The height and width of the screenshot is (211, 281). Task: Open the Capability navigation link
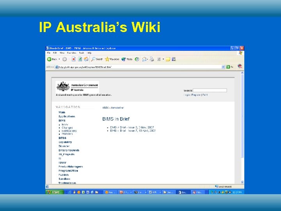click(x=65, y=142)
